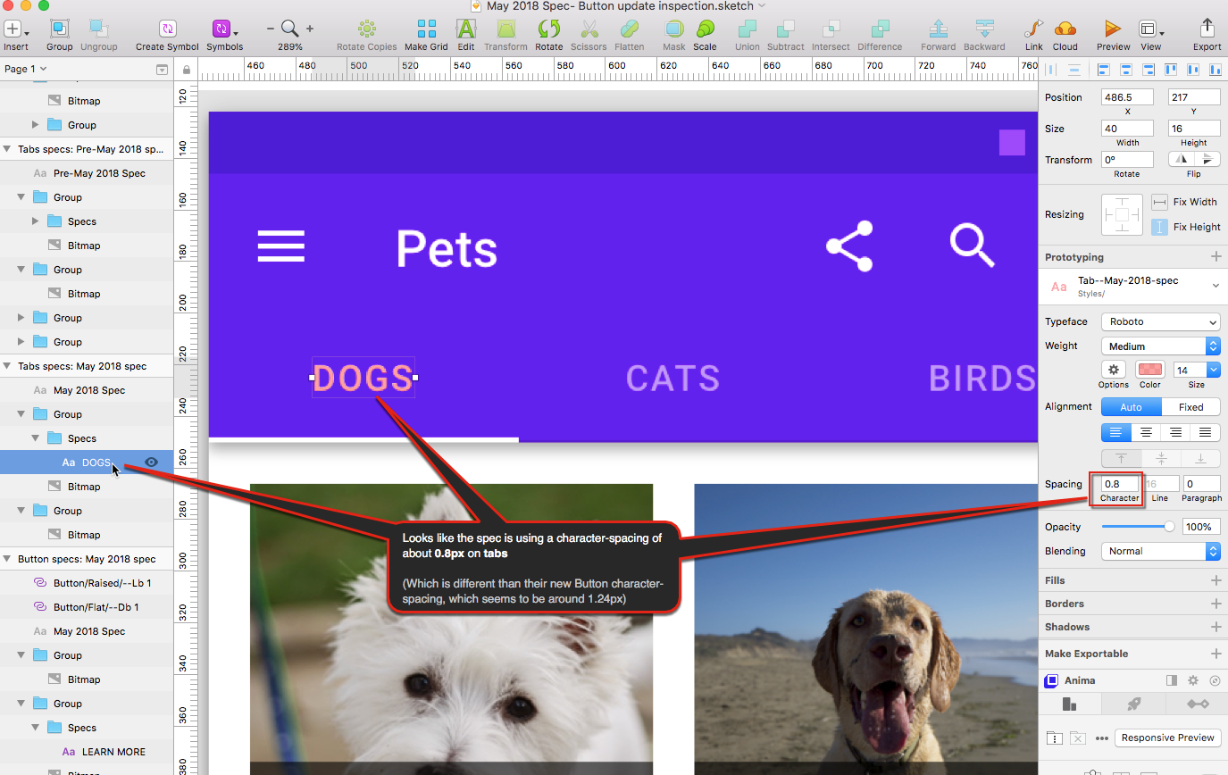Click the Character spacing input showing 0.8
Viewport: 1228px width, 775px height.
(1115, 483)
